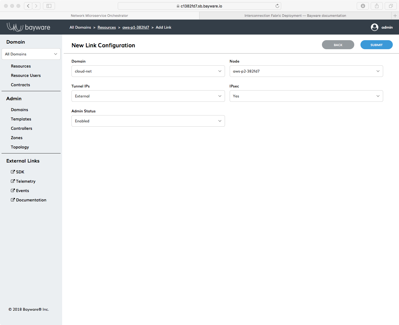Viewport: 399px width, 325px height.
Task: Click external link icon beside Telemetry
Action: 13,181
